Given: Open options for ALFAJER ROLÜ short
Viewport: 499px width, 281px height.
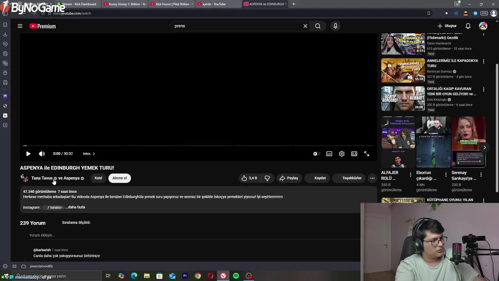Looking at the screenshot, I should pos(411,175).
